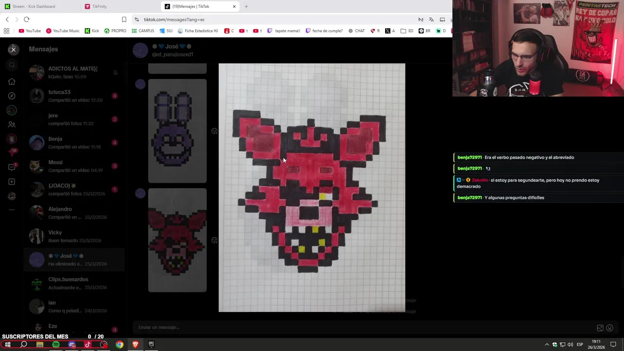Open Ficha Estadistica HJ bookmark
This screenshot has width=624, height=351.
[198, 31]
